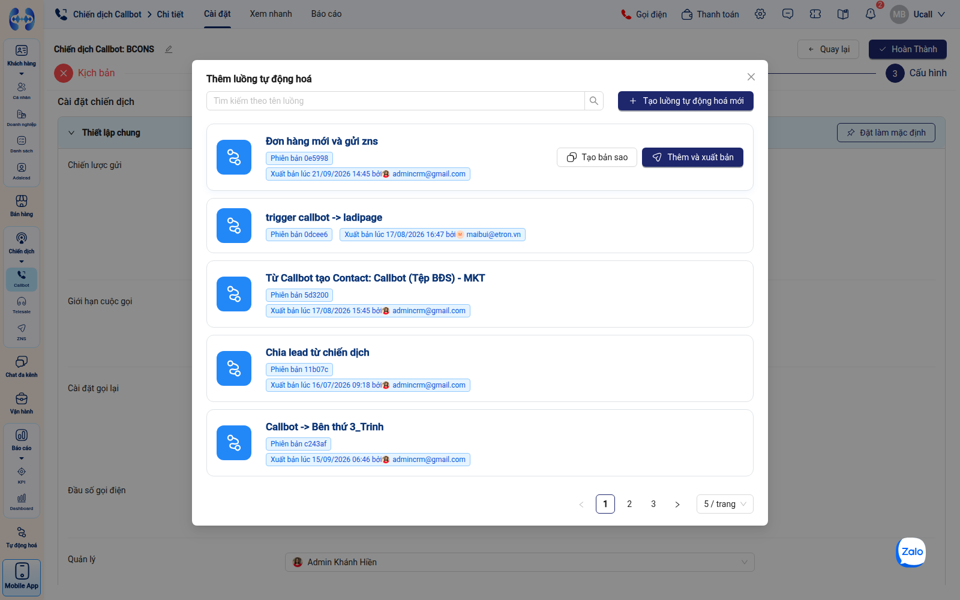The width and height of the screenshot is (960, 600).
Task: Click the Quay lại button
Action: 828,49
